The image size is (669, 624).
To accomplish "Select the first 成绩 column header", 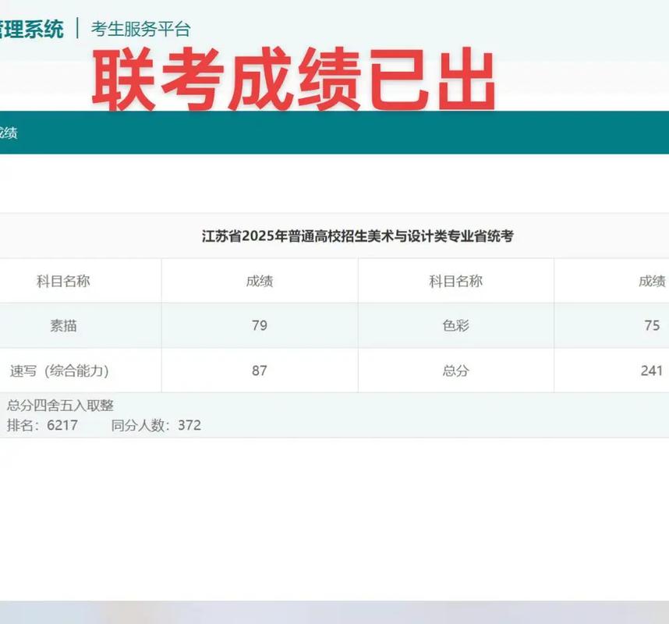I will [x=259, y=281].
